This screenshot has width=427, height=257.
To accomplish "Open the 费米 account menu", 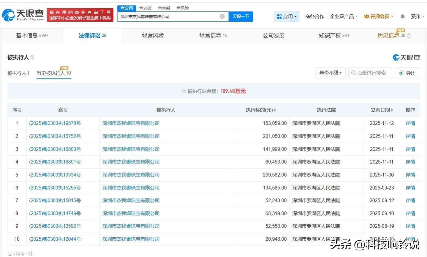I will (x=418, y=16).
